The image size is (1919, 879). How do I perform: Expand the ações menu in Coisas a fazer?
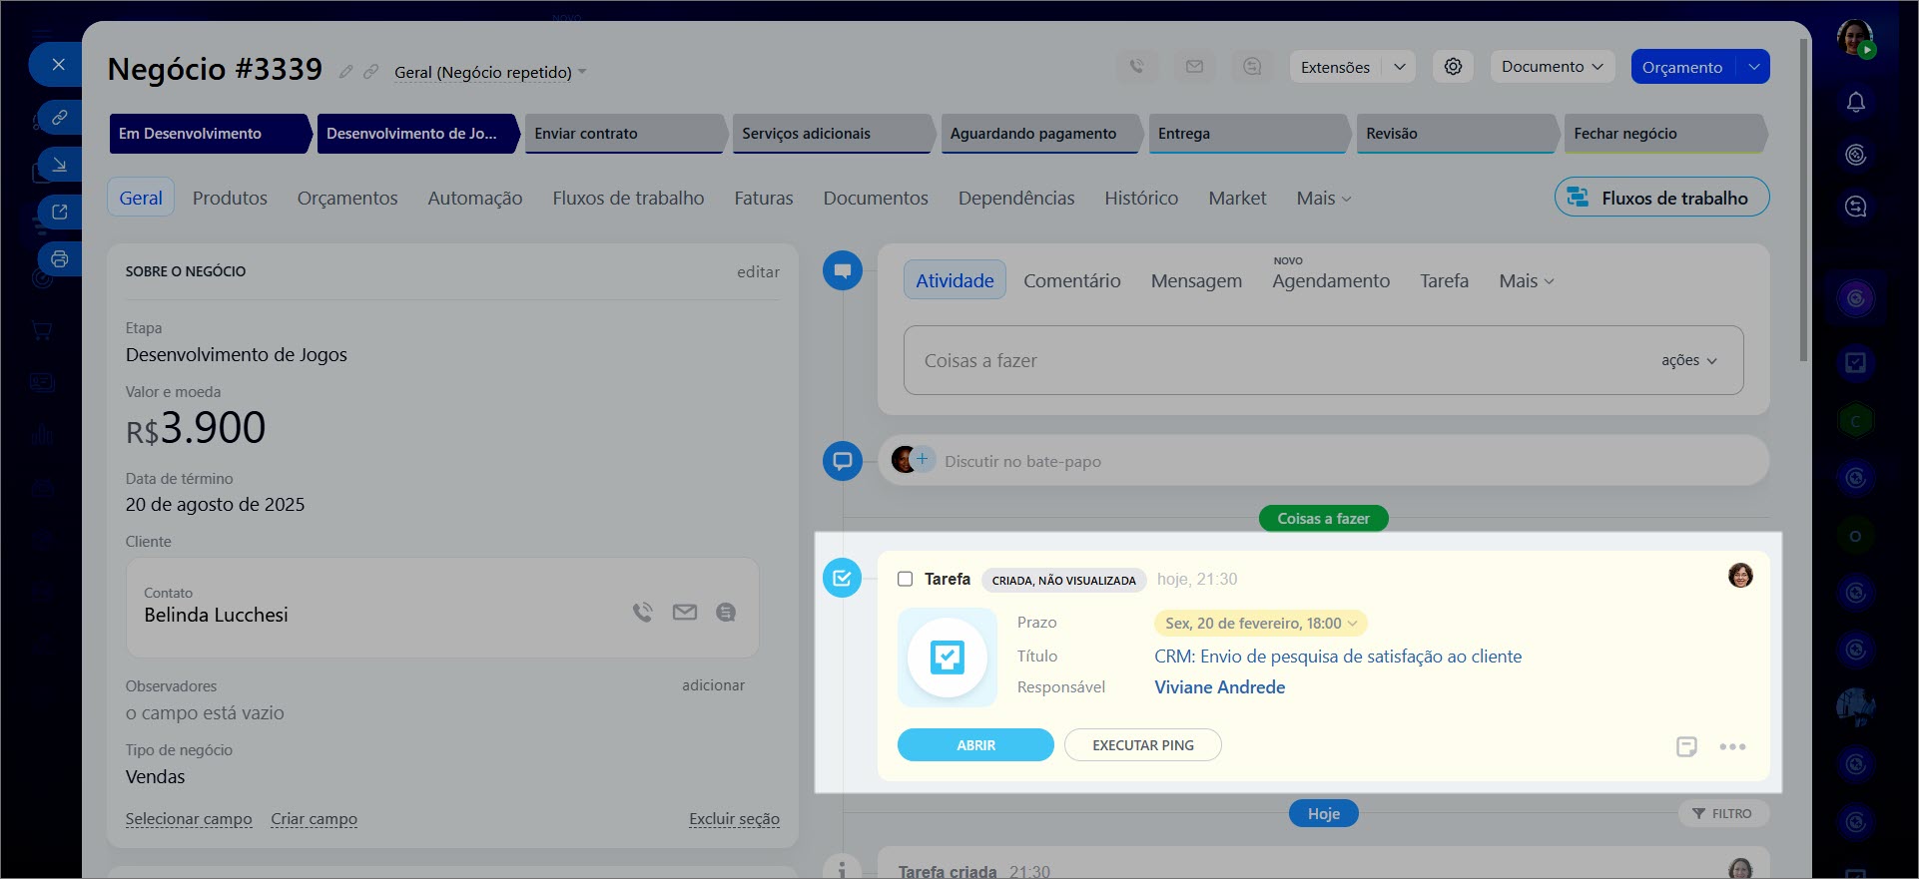point(1688,360)
